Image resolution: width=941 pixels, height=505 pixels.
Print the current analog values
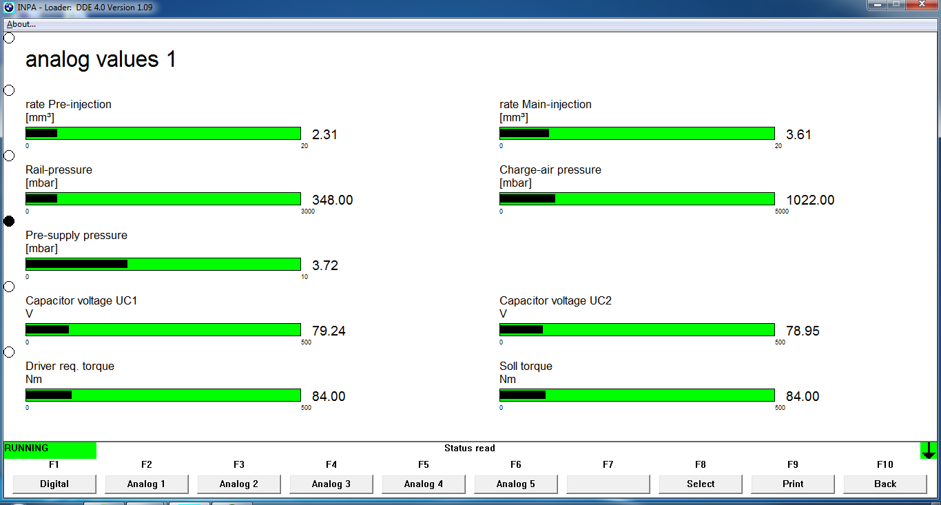(793, 484)
